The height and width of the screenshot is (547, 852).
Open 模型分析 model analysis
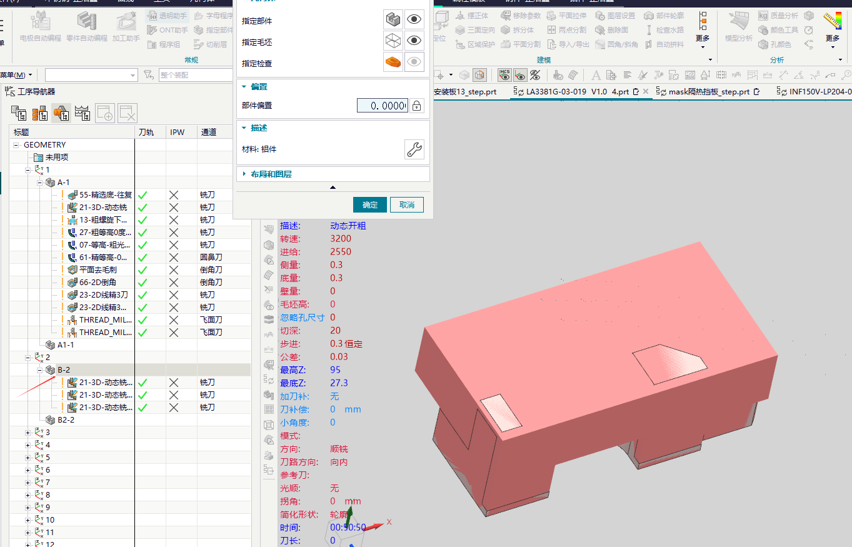click(738, 28)
